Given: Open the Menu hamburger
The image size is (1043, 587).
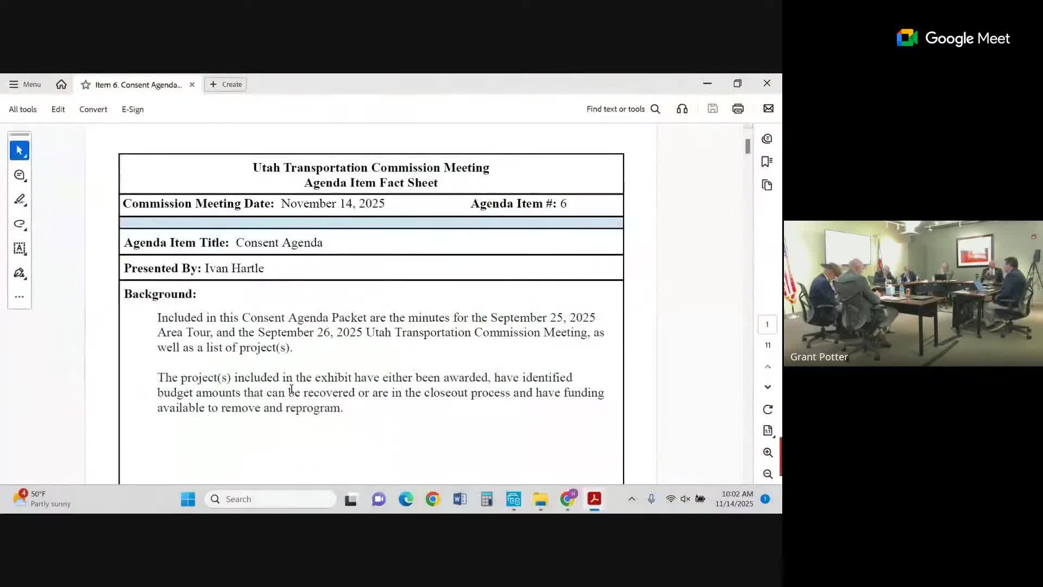Looking at the screenshot, I should [x=25, y=84].
